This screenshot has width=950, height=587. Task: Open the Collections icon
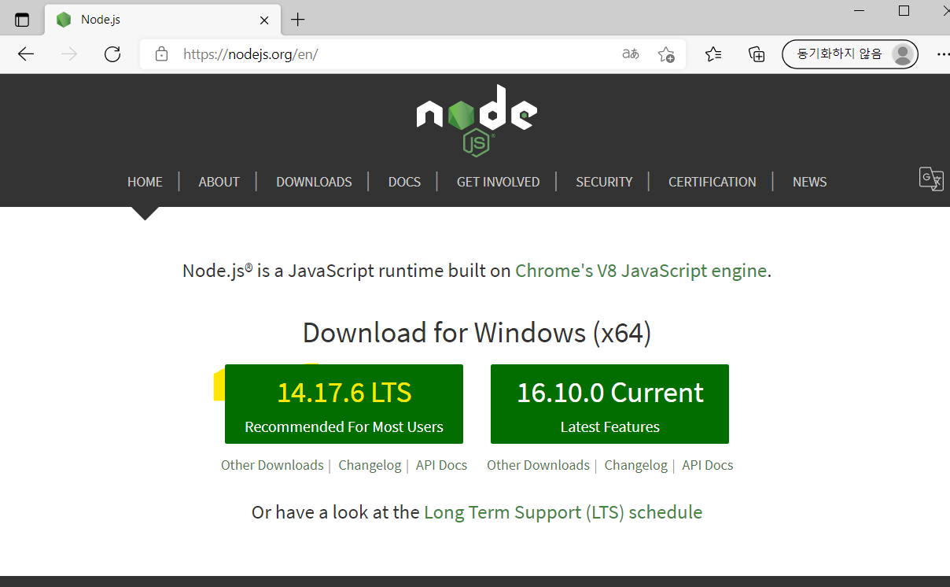[x=757, y=54]
